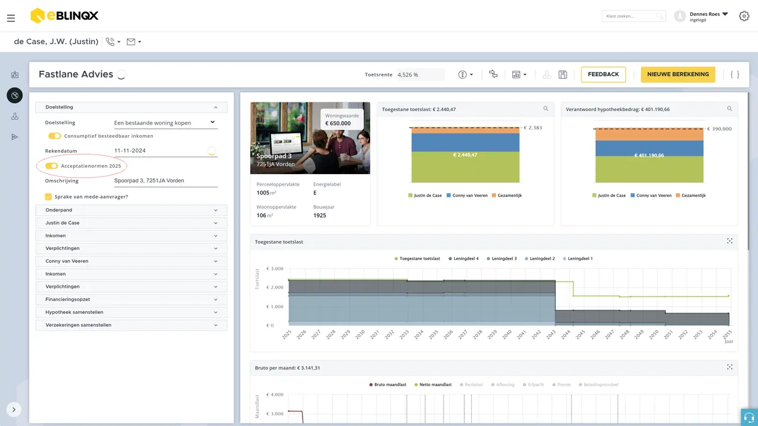This screenshot has width=758, height=426.
Task: Expand the Onderpand section
Action: (131, 210)
